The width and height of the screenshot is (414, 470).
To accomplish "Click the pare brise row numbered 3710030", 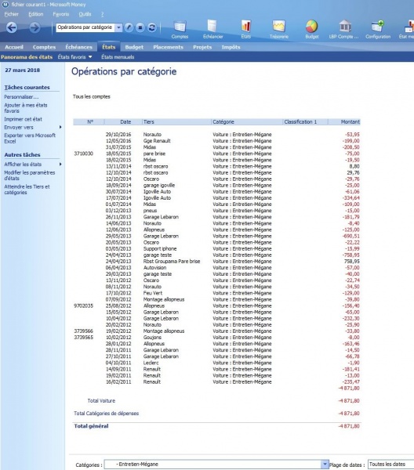I will pyautogui.click(x=216, y=154).
